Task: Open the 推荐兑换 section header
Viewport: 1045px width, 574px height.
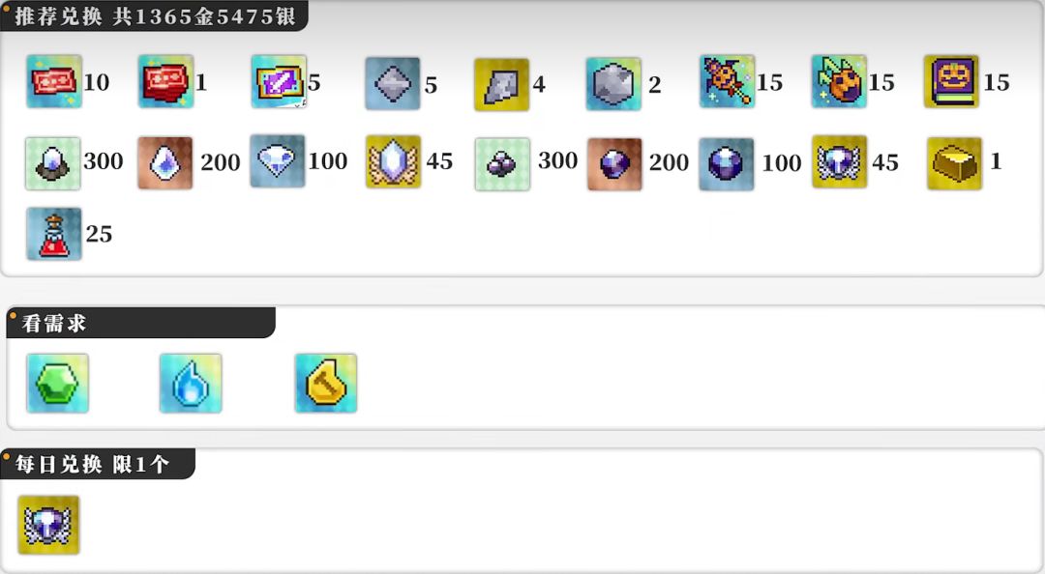Action: point(155,16)
